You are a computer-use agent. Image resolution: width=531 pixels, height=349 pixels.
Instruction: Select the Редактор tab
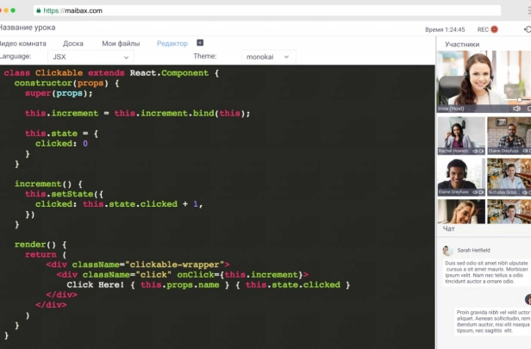[x=172, y=44]
